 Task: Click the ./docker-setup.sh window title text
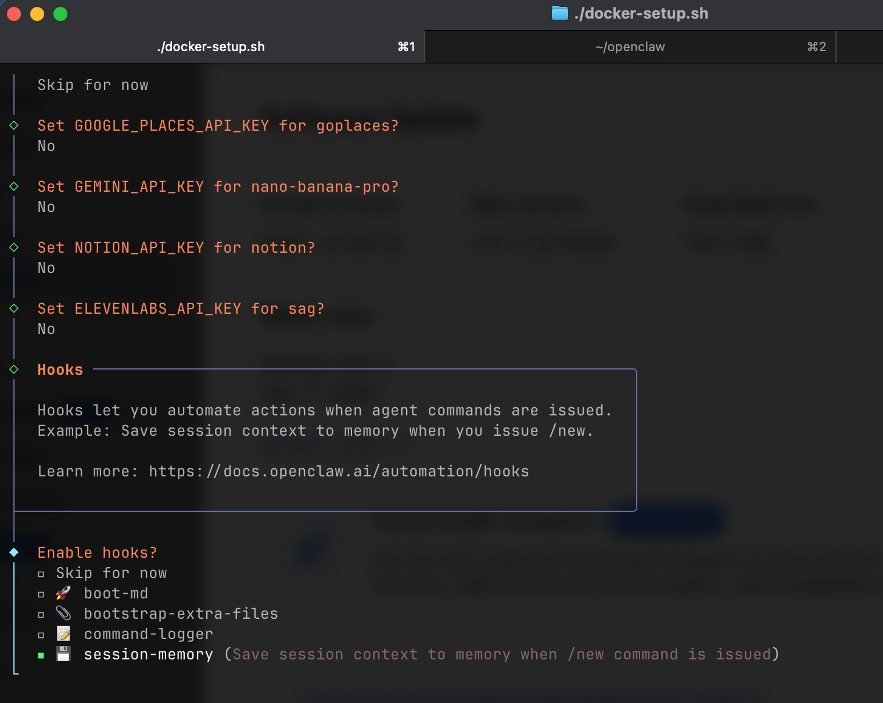pyautogui.click(x=641, y=13)
